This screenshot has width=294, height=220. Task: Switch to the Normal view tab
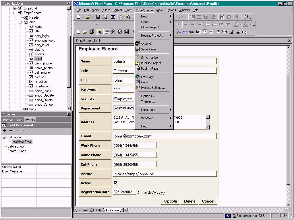click(x=83, y=210)
